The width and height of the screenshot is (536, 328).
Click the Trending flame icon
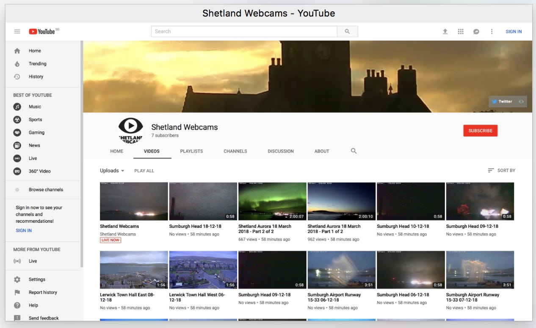pyautogui.click(x=17, y=64)
